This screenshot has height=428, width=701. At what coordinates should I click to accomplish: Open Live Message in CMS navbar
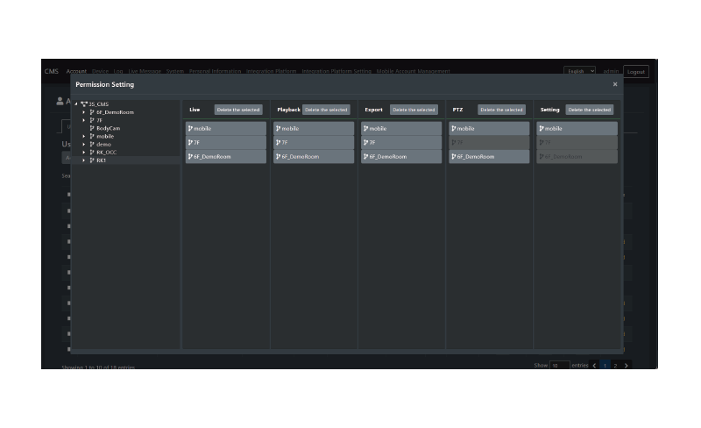145,71
